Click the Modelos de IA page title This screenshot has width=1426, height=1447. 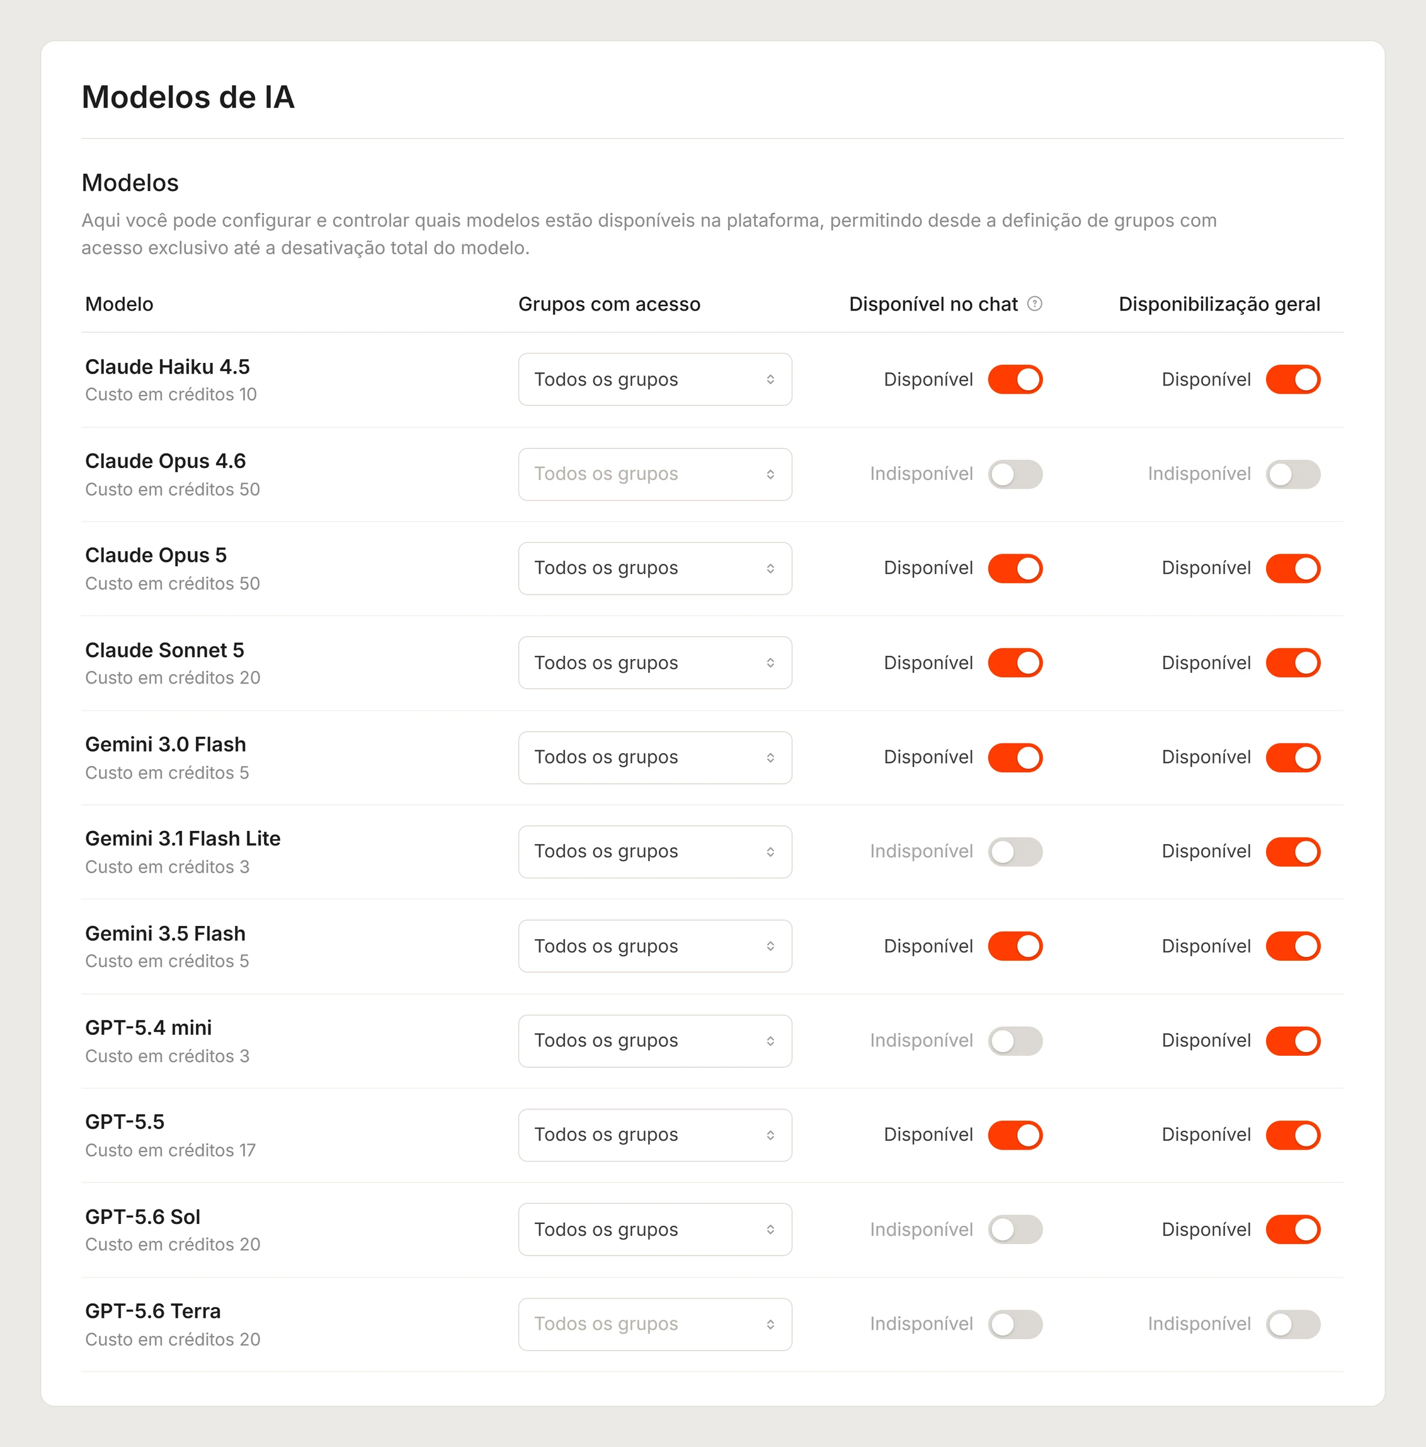188,98
